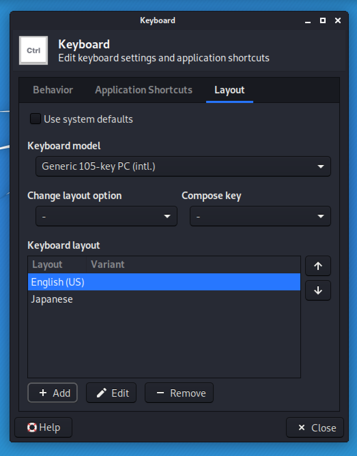The width and height of the screenshot is (357, 456).
Task: Move selected layout down with arrow button
Action: (x=318, y=290)
